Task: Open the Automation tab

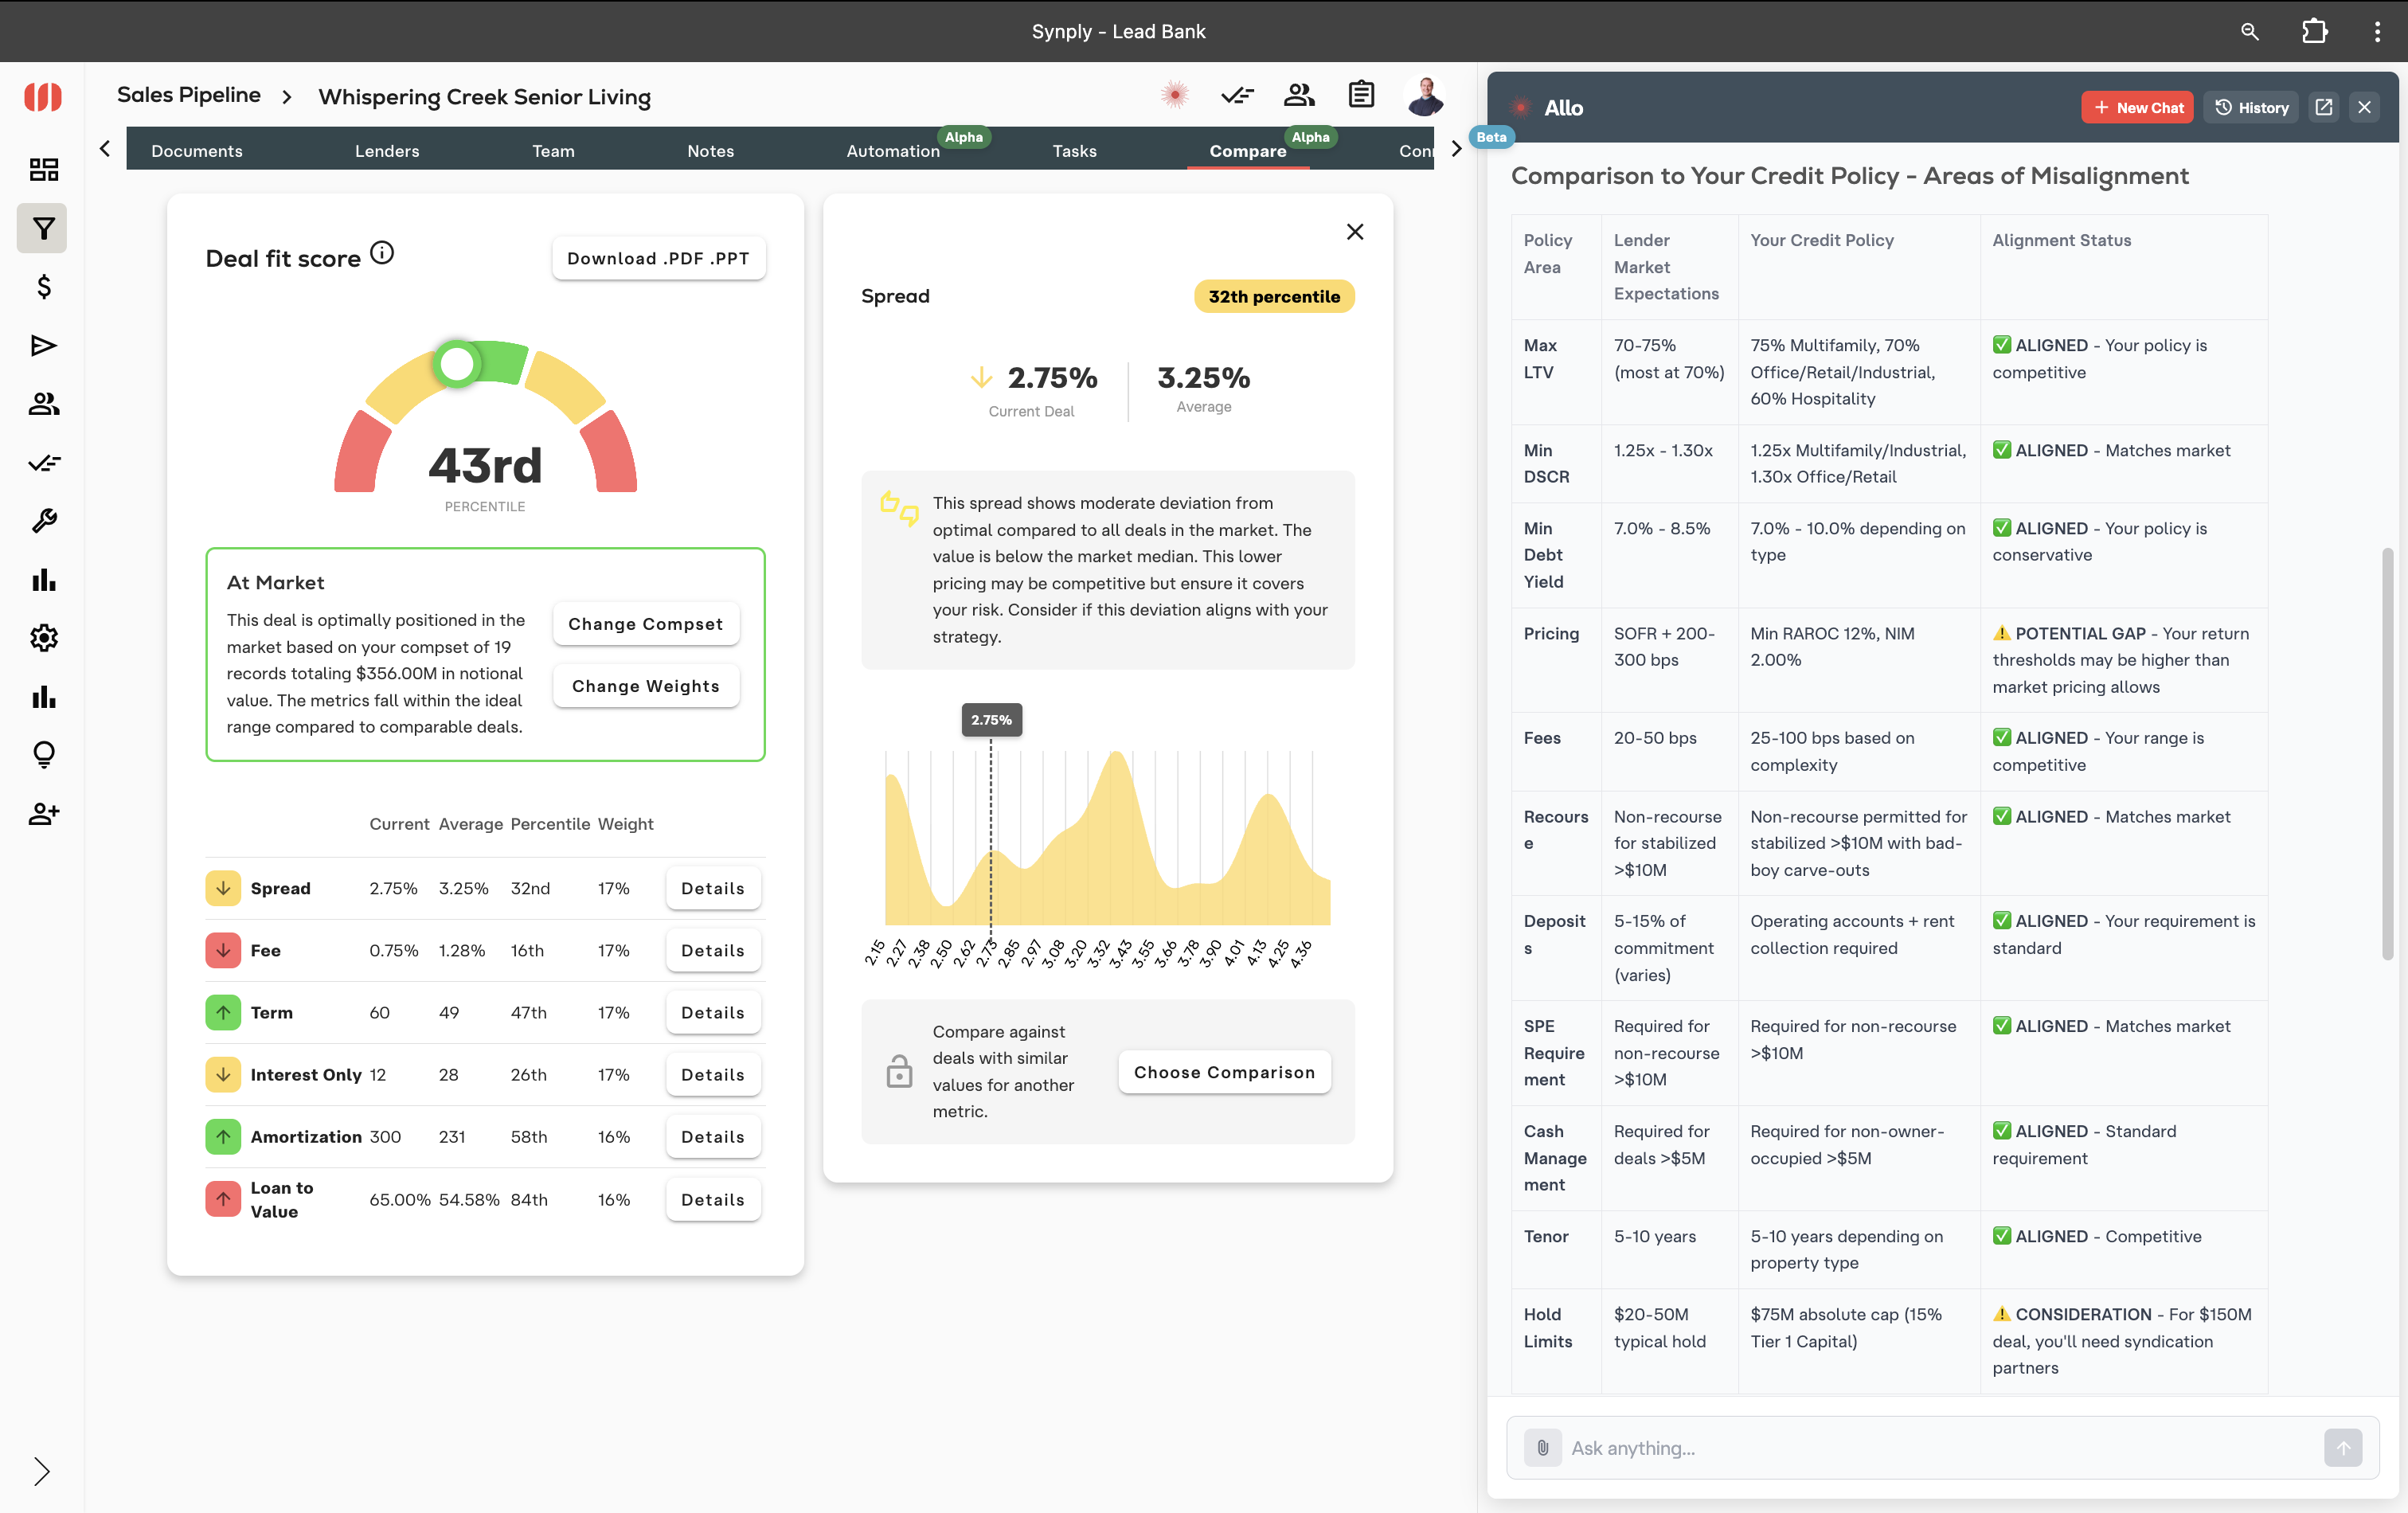Action: tap(892, 151)
